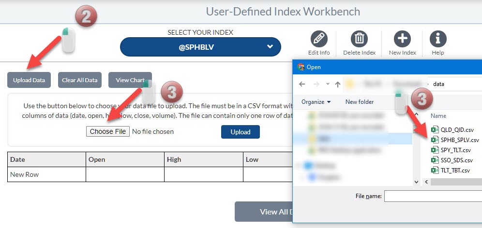Click the File name input field
482x228 pixels.
tap(433, 196)
